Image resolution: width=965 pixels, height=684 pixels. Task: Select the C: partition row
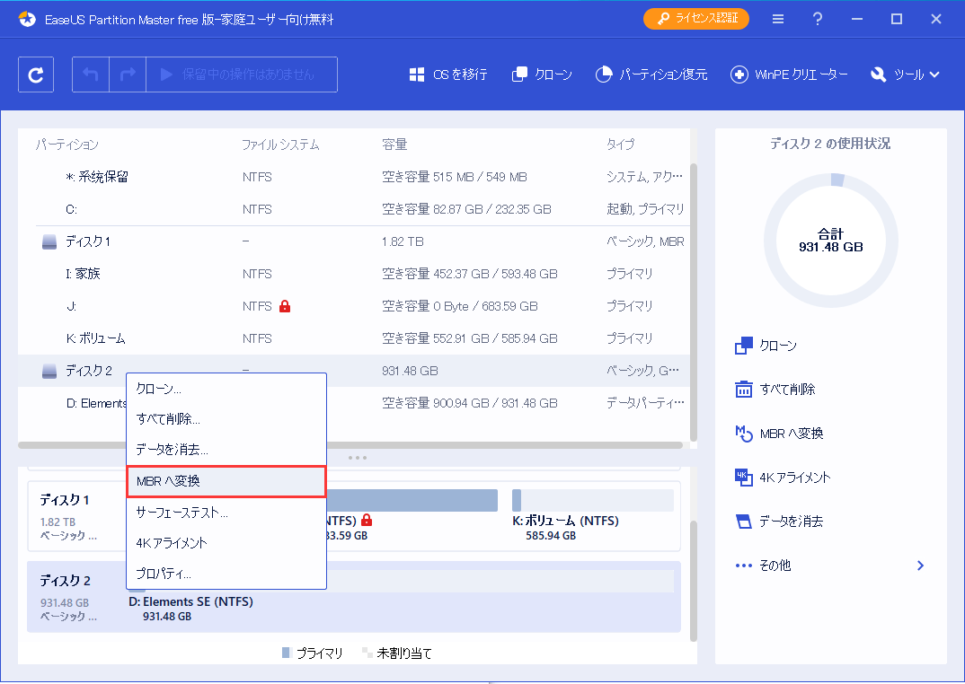[x=354, y=209]
